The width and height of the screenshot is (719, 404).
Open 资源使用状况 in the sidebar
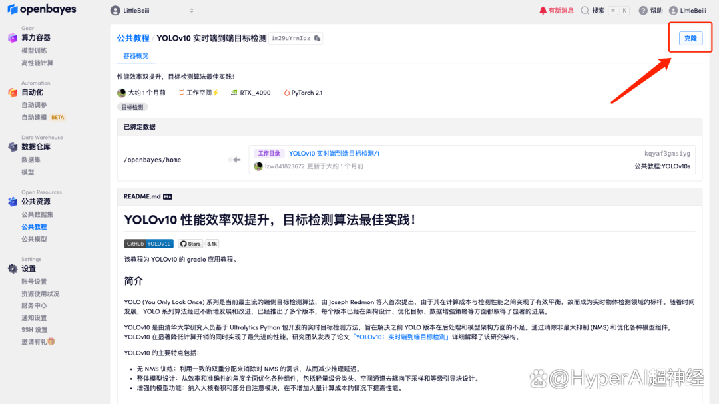pos(41,294)
